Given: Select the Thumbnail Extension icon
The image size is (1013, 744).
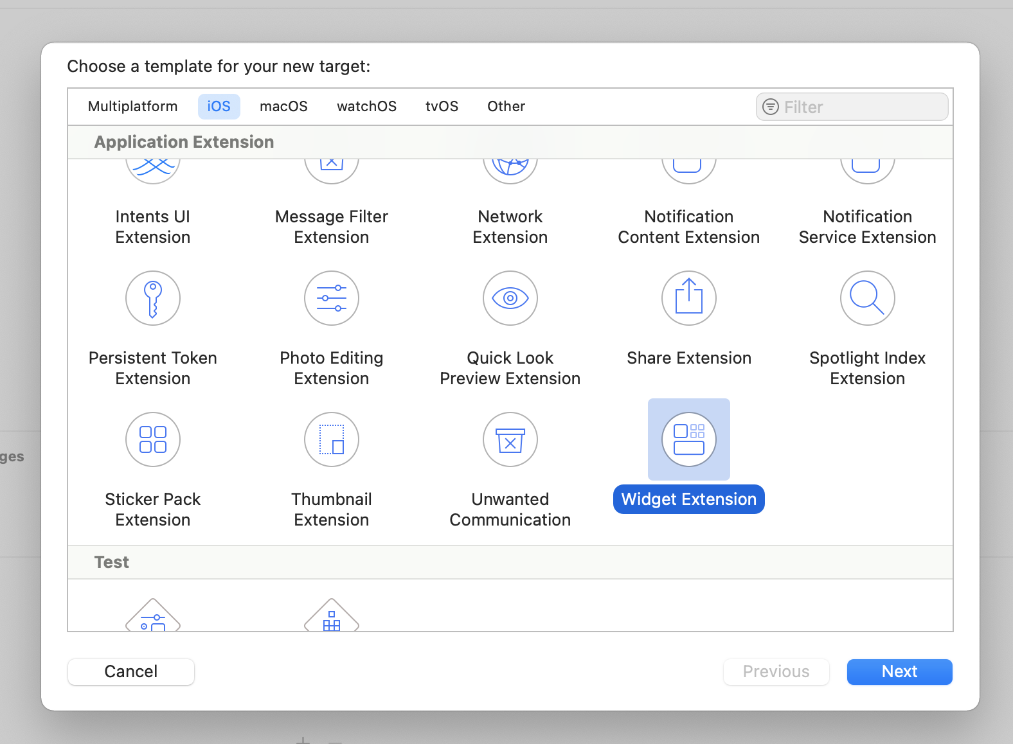Looking at the screenshot, I should coord(332,439).
